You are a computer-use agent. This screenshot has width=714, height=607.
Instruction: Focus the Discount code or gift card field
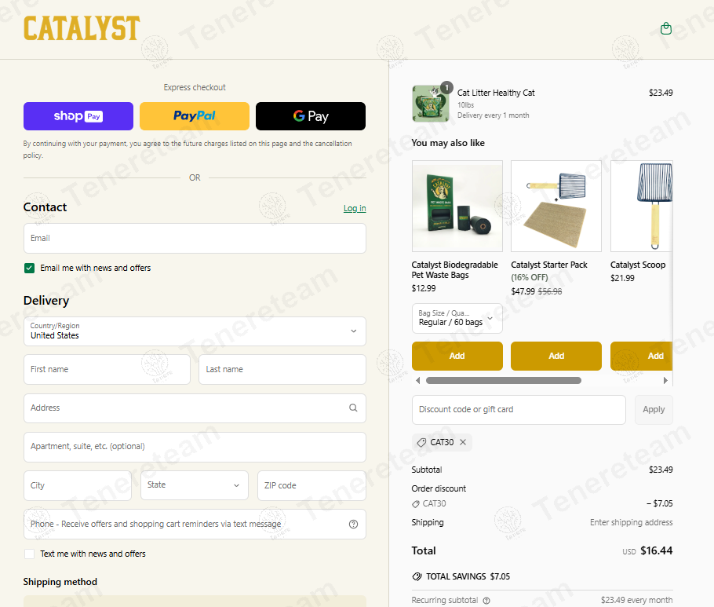[519, 409]
